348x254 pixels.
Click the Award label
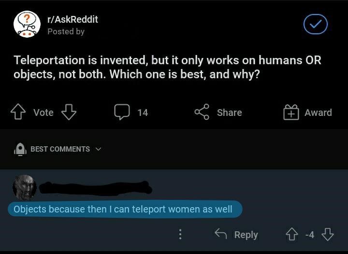coord(318,113)
